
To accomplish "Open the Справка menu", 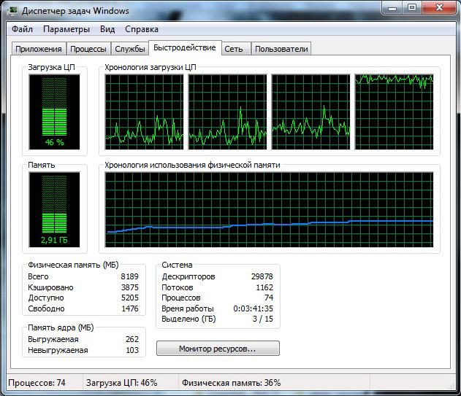I will coord(142,29).
